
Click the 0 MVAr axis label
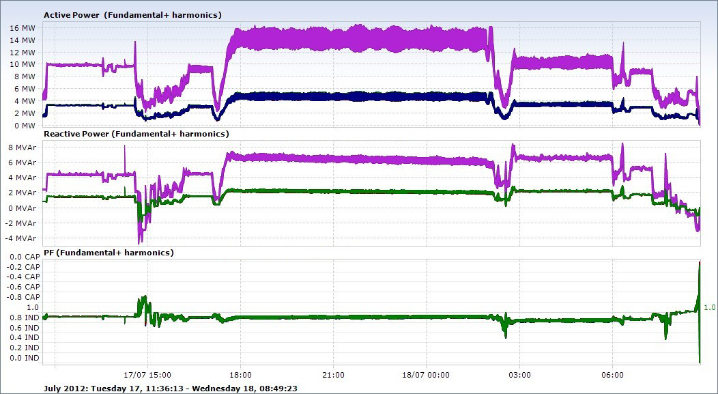click(x=22, y=208)
